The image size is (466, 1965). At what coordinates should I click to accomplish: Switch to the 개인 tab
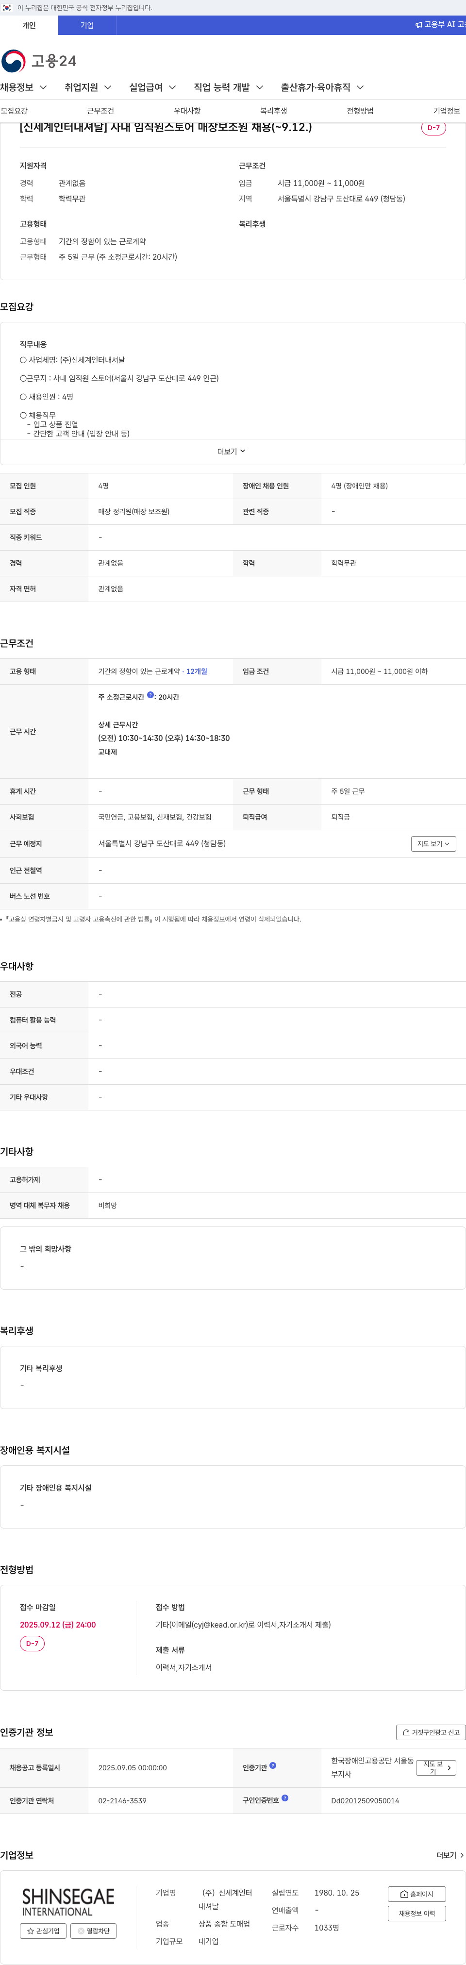(x=29, y=25)
